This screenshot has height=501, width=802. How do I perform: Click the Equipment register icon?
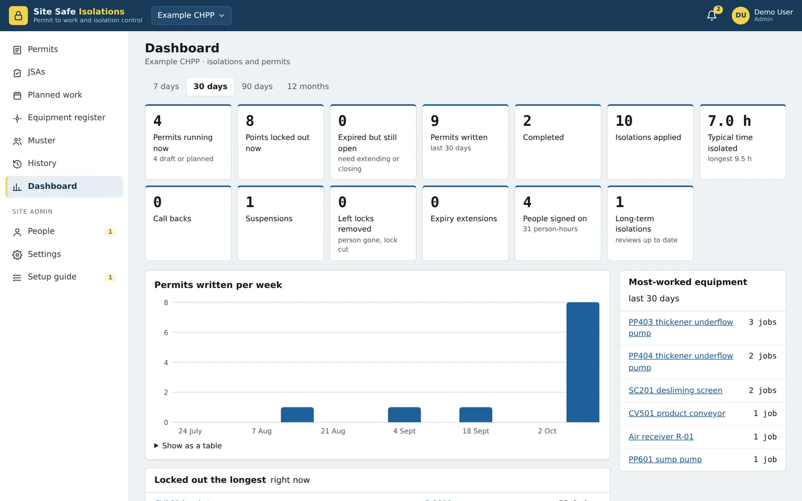[x=17, y=118]
